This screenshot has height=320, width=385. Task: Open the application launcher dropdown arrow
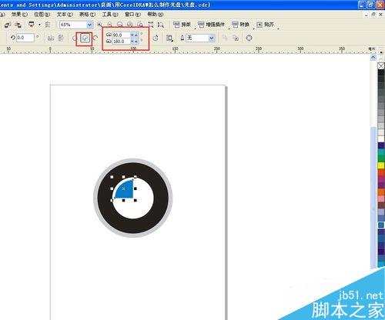[39, 25]
